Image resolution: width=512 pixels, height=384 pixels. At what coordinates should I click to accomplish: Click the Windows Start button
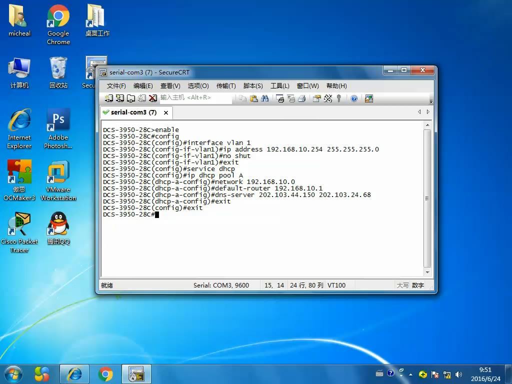[x=13, y=374]
